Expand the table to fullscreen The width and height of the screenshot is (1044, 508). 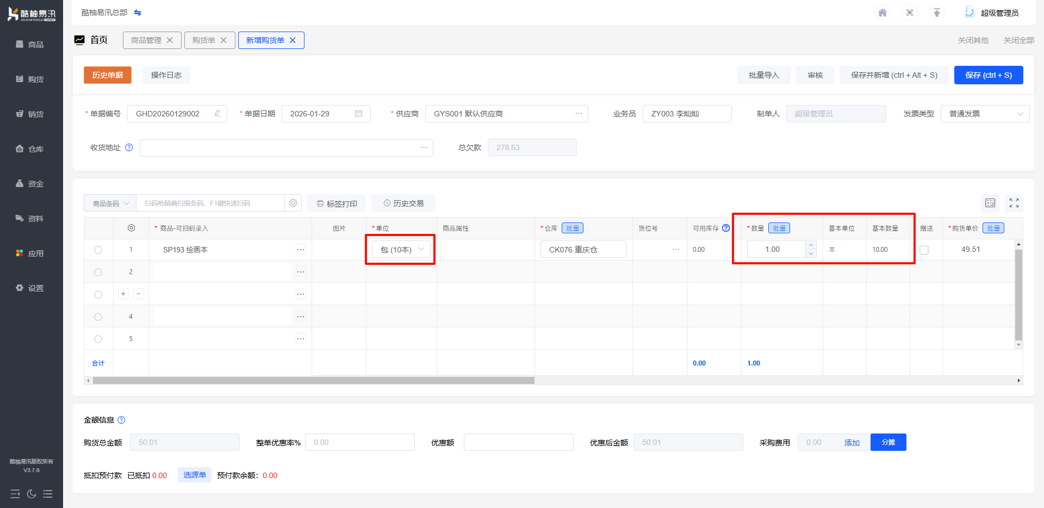coord(1014,203)
